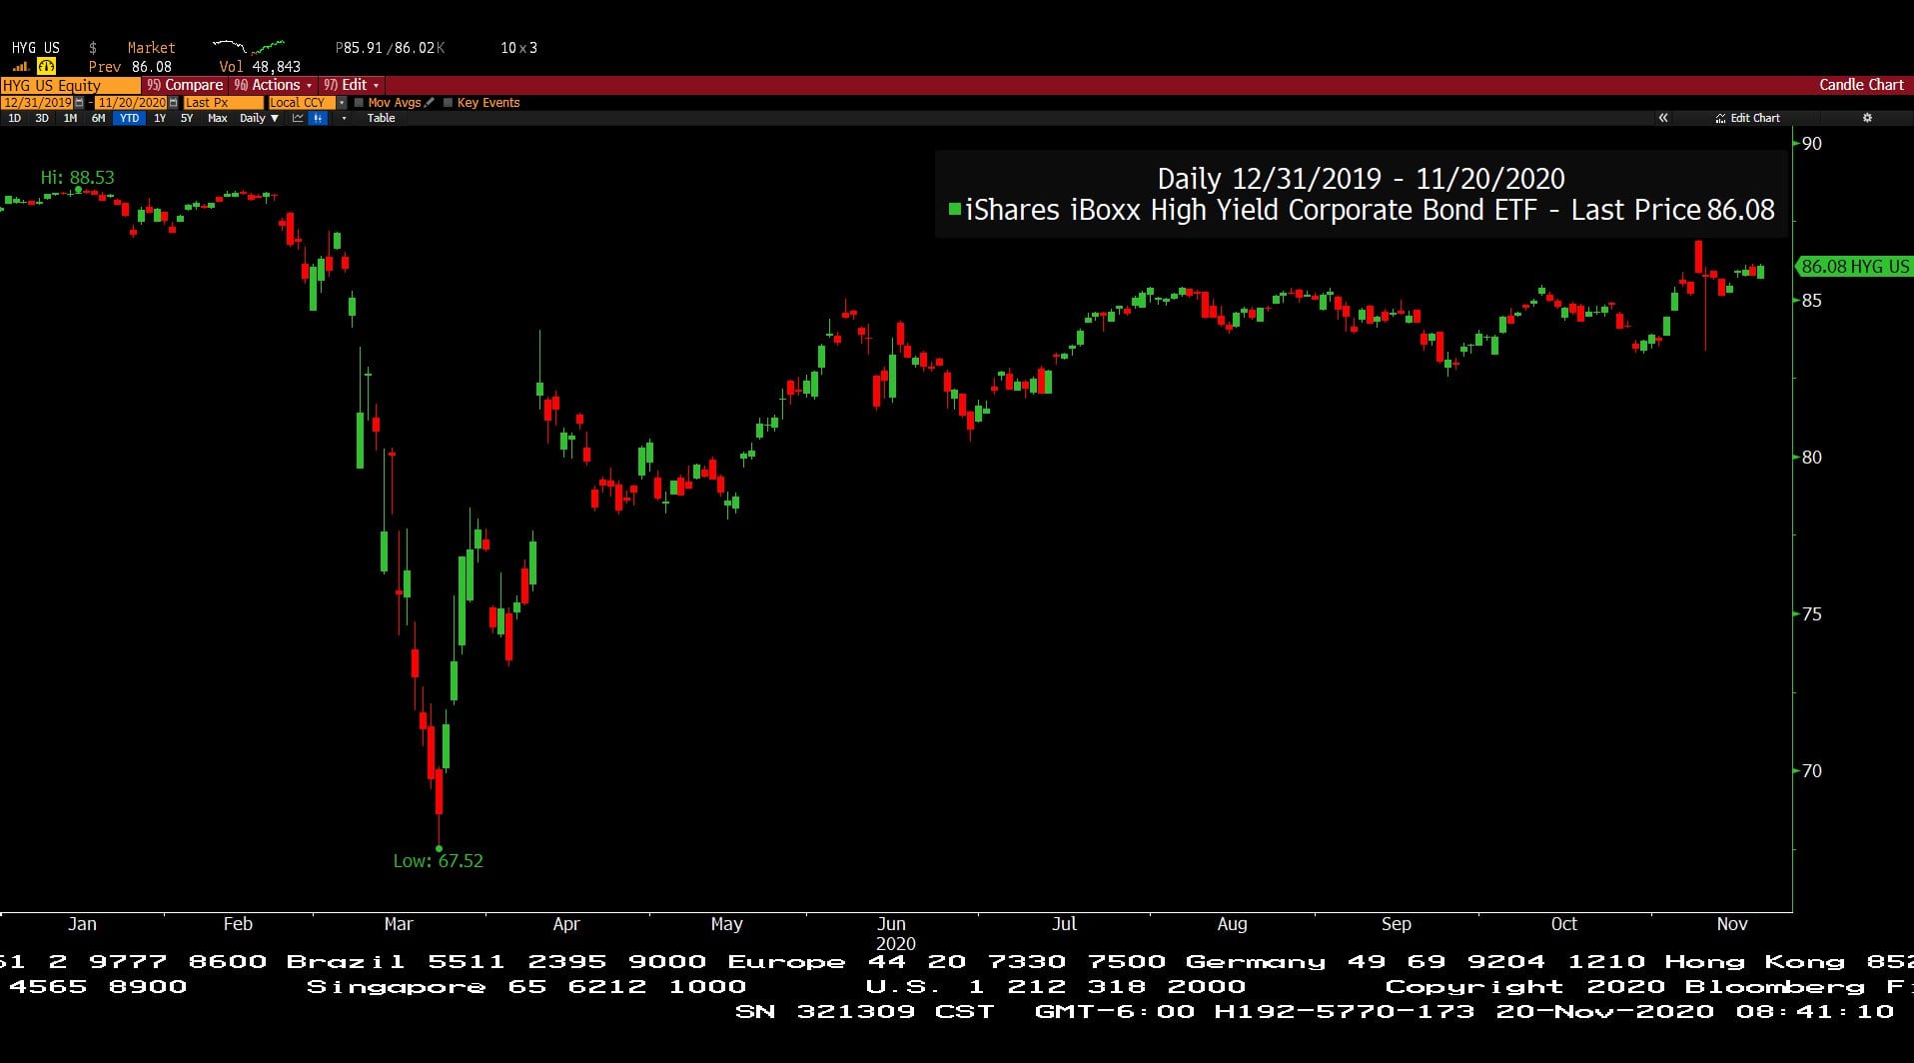Expand the Local CCY currency dropdown arrow
The height and width of the screenshot is (1063, 1914).
(342, 103)
